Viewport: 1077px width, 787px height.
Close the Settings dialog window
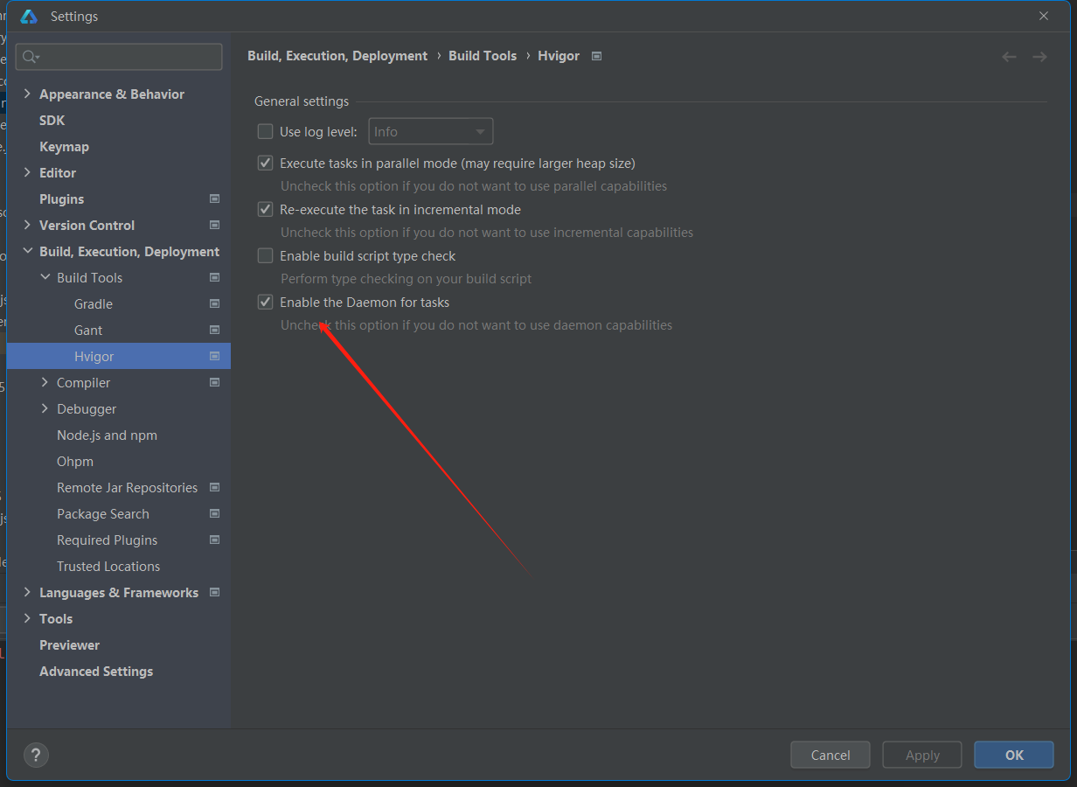pyautogui.click(x=1044, y=16)
